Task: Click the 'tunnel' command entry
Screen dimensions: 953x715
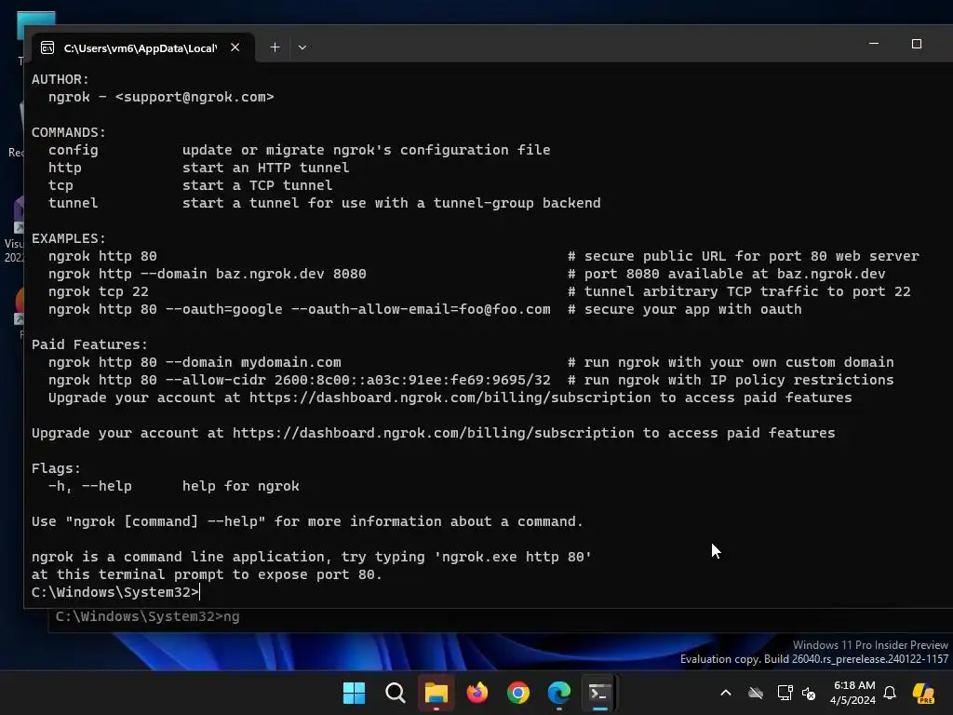Action: point(73,203)
